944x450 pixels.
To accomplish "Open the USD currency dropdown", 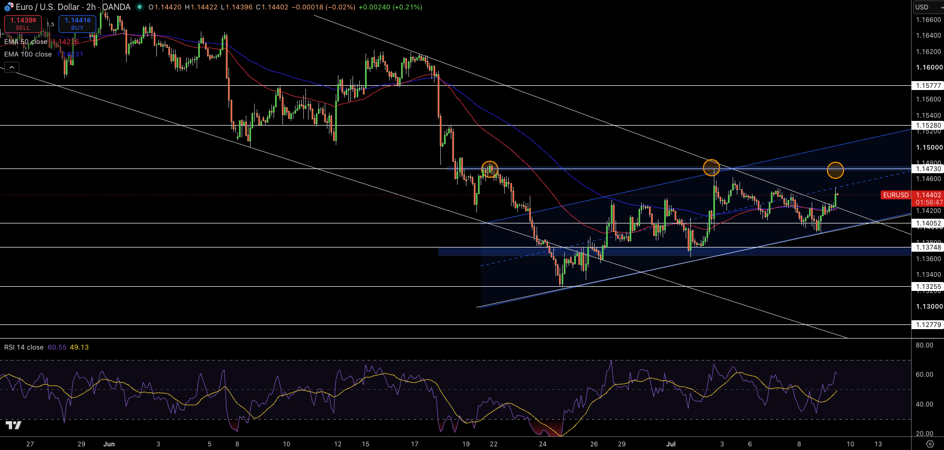I will [928, 7].
